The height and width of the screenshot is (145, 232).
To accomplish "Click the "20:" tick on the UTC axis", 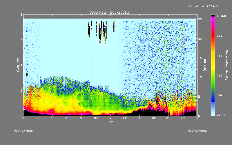I will [168, 118].
